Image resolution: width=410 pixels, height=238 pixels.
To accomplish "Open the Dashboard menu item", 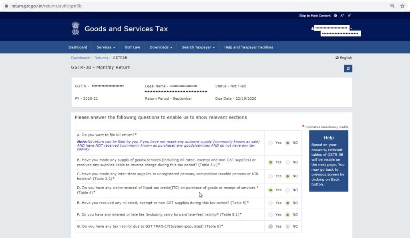I will [x=78, y=47].
